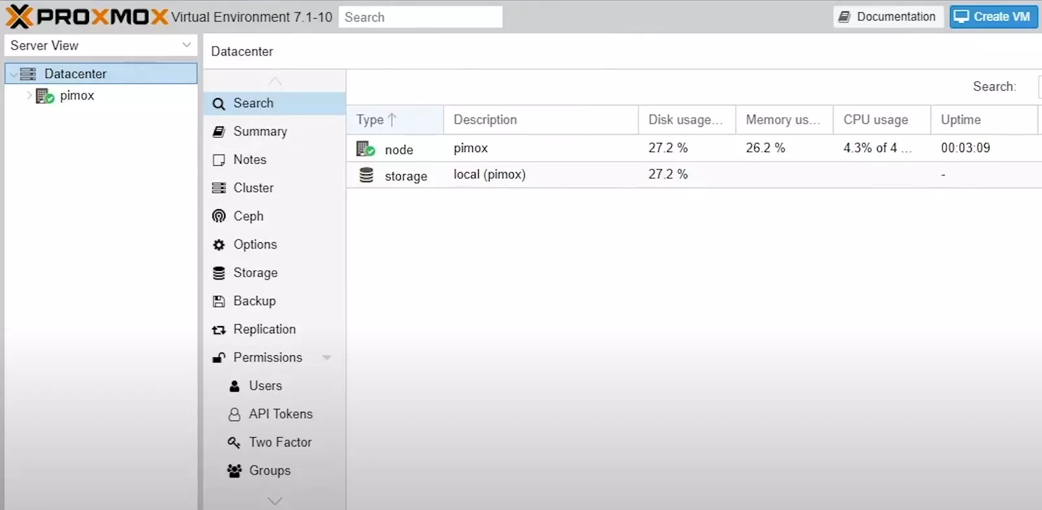
Task: Click the API Tokens user outline icon
Action: click(x=235, y=414)
